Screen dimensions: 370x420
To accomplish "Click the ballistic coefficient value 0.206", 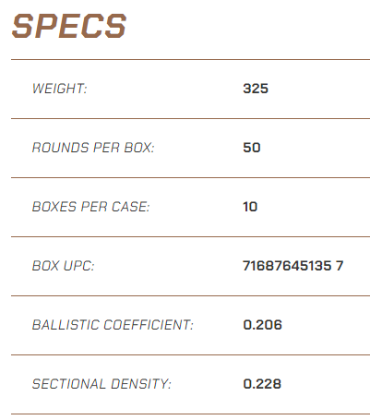I will 262,325.
